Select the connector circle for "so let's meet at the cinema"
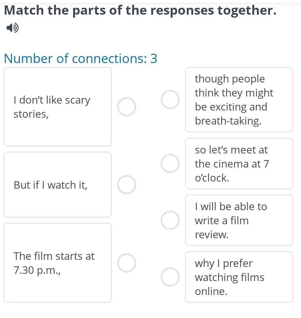This screenshot has width=301, height=318. pyautogui.click(x=170, y=163)
